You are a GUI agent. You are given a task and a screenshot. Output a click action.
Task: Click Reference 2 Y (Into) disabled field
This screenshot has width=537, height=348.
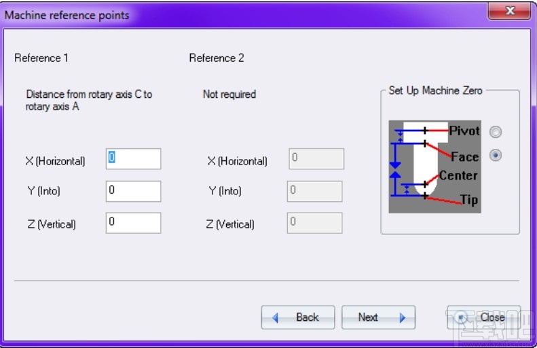point(315,191)
